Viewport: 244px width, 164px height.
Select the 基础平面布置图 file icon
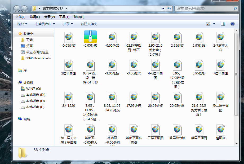click(x=134, y=130)
